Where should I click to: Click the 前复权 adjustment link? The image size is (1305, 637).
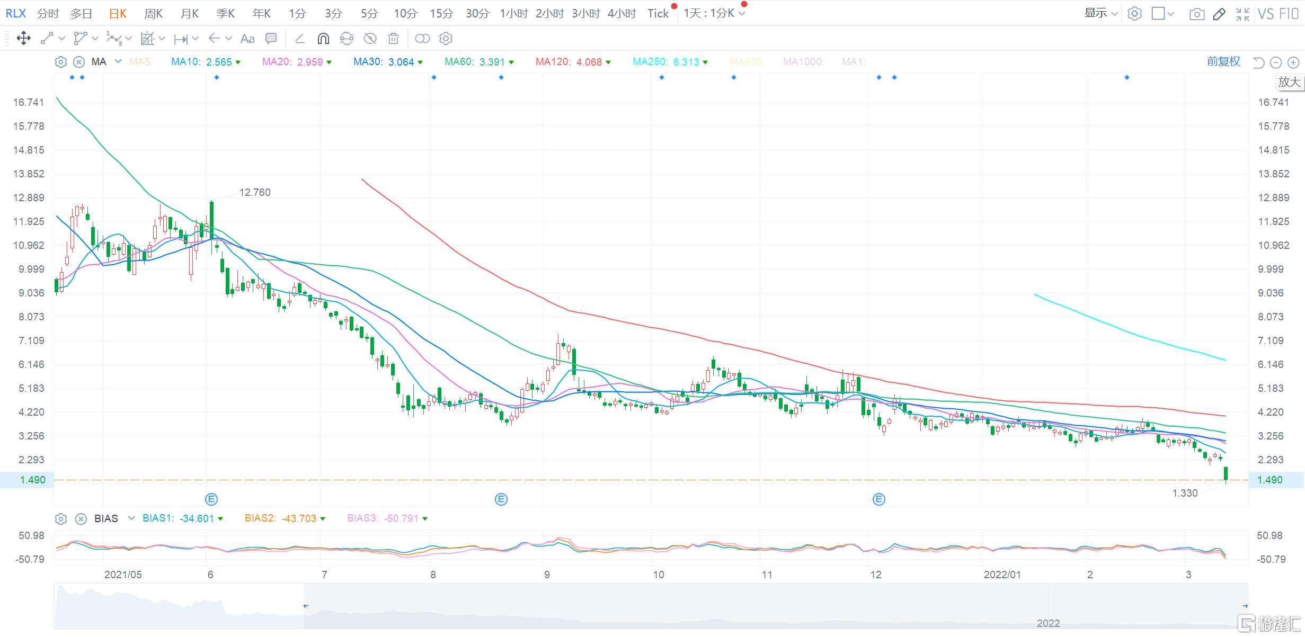pyautogui.click(x=1223, y=61)
